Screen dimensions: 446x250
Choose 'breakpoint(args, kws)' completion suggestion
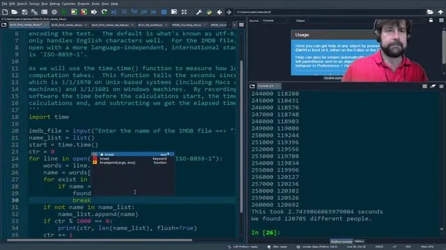(133, 162)
